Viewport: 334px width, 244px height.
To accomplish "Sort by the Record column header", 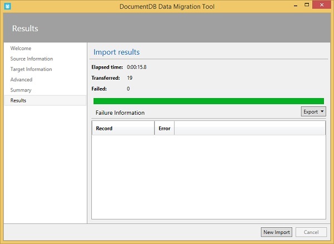I will [x=123, y=128].
